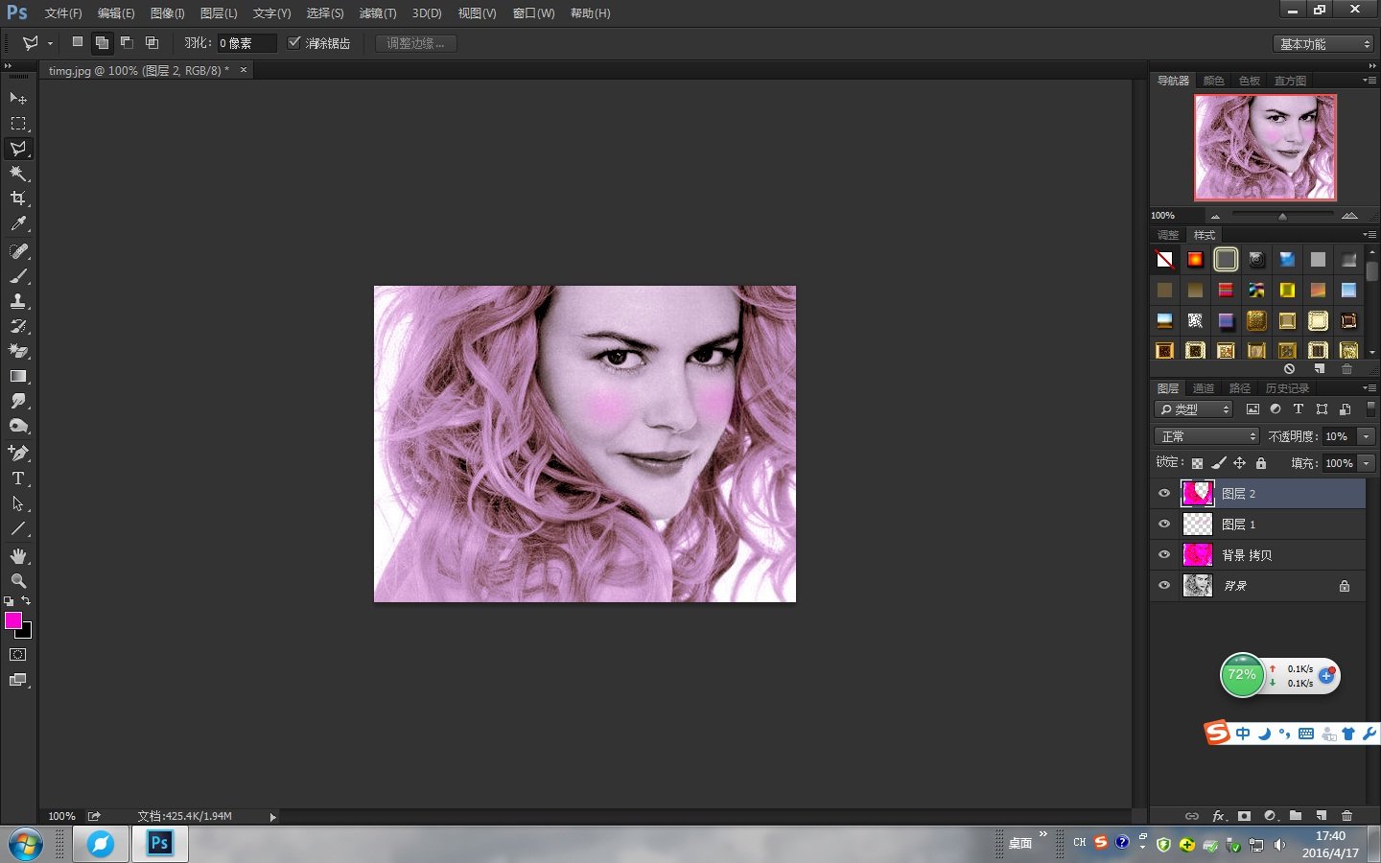This screenshot has width=1381, height=863.
Task: Open the 不透明度 opacity dropdown
Action: tap(1365, 435)
